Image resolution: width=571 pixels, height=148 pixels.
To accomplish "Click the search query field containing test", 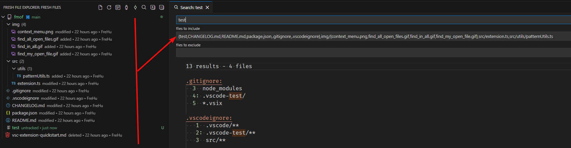I will [x=373, y=20].
